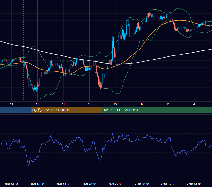Click the '14' hour label on the price chart axis

click(12, 104)
